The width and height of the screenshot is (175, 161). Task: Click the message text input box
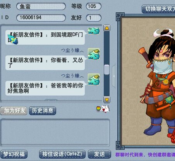55,132
